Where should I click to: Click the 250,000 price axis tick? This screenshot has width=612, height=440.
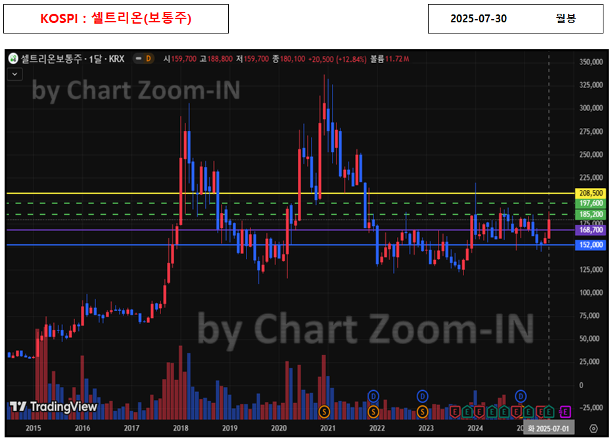pyautogui.click(x=591, y=154)
